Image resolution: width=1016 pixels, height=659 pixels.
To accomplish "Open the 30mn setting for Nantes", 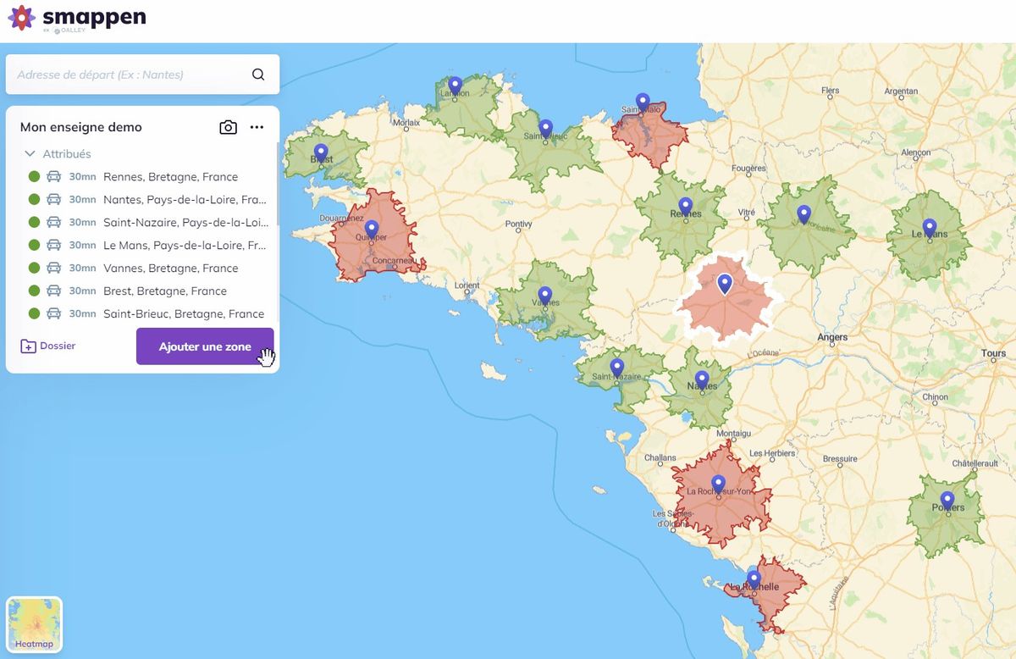I will pos(82,200).
